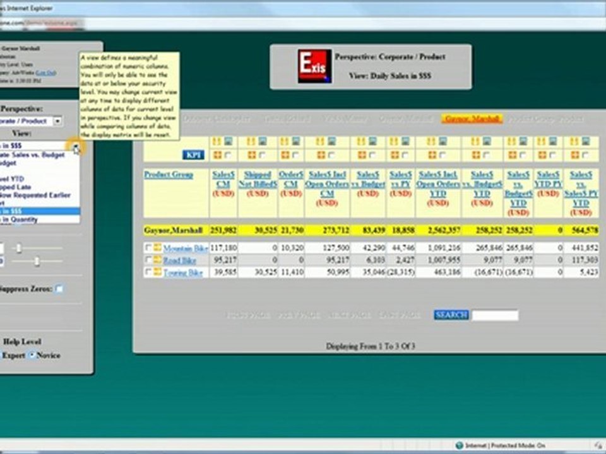Open chart icon above Sales$ vs. Sales$ PY YTD
The width and height of the screenshot is (606, 454).
tap(586, 141)
